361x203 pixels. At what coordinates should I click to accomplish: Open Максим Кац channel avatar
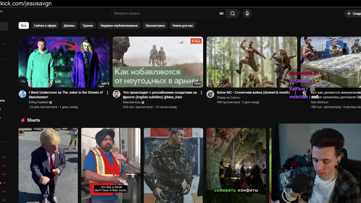click(x=116, y=94)
